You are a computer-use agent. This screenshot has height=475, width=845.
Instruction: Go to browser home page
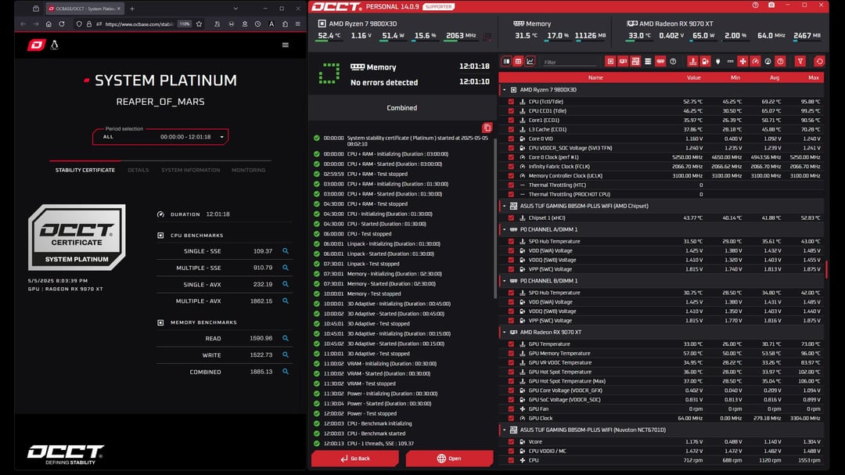pyautogui.click(x=49, y=23)
